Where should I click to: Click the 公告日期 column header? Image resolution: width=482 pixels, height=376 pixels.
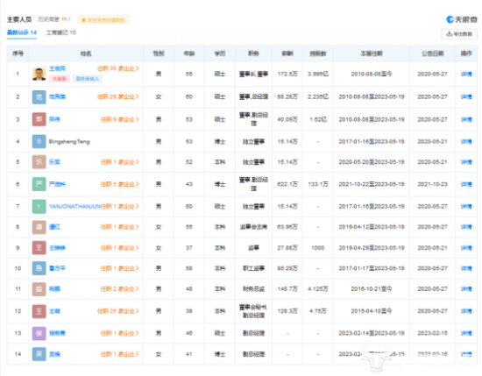coord(432,53)
